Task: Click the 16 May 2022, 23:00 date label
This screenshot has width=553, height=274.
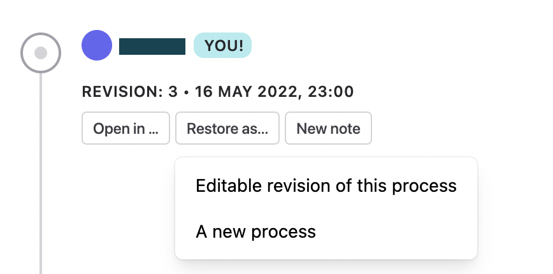Action: (x=275, y=92)
